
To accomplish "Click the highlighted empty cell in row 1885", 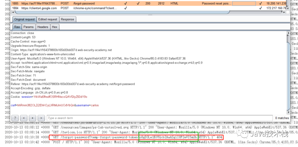I will tap(244, 3).
